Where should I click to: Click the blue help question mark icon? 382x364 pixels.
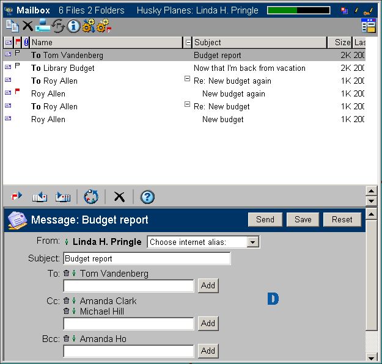[147, 197]
